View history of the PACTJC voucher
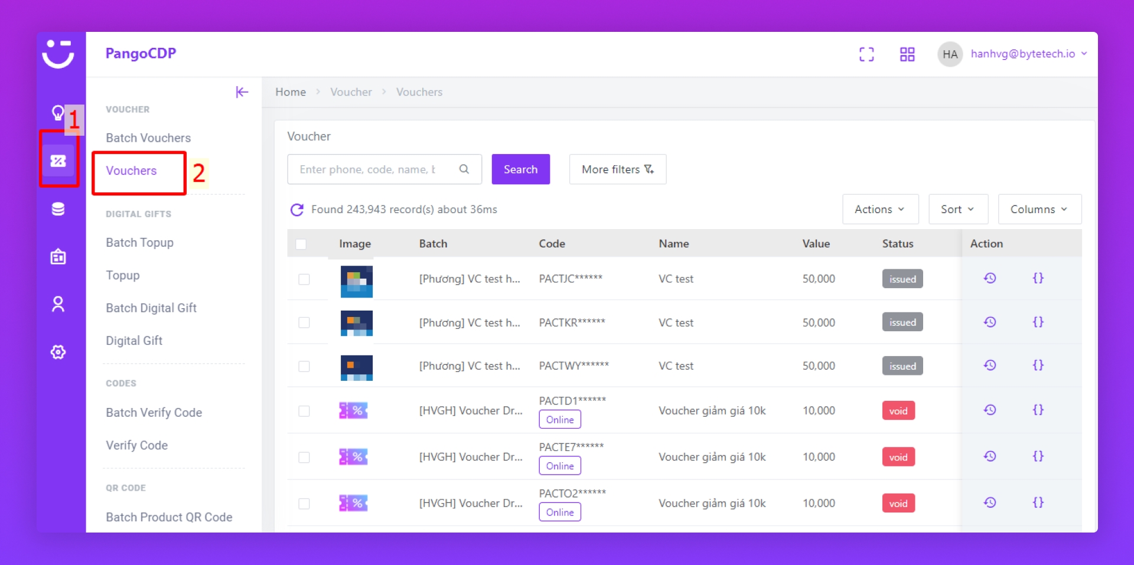The width and height of the screenshot is (1134, 565). [x=990, y=278]
